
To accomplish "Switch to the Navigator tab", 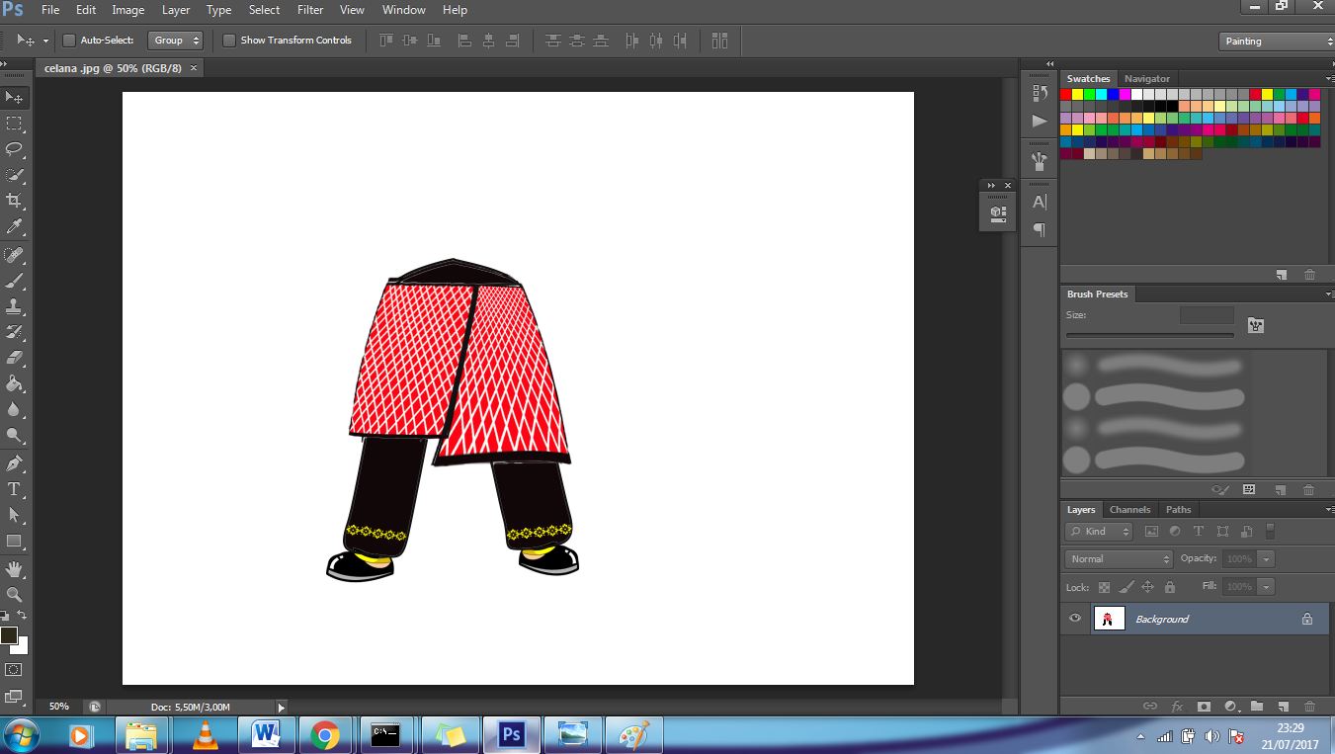I will point(1146,78).
